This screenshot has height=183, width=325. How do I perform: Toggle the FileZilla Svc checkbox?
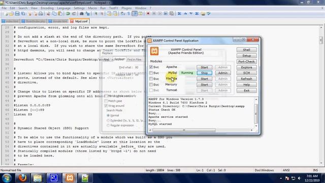tap(151, 79)
